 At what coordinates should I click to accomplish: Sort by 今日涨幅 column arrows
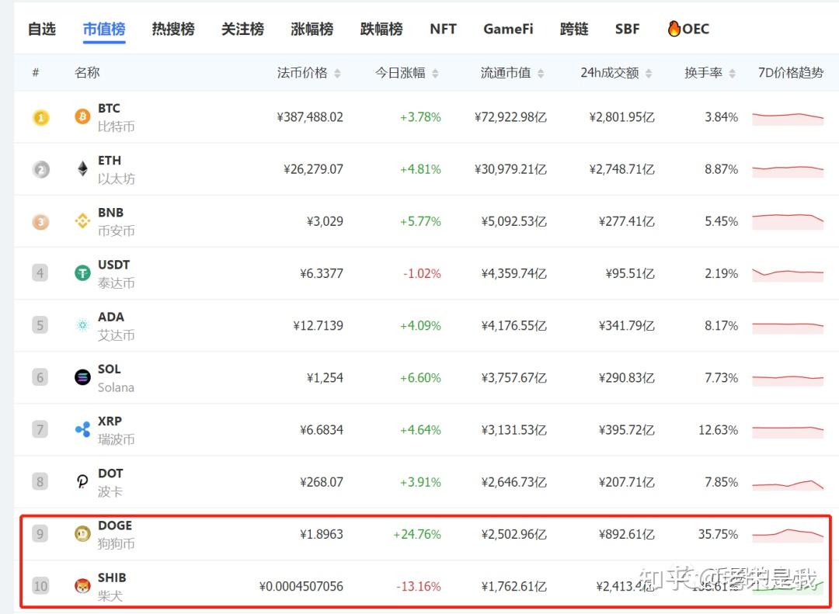click(435, 73)
